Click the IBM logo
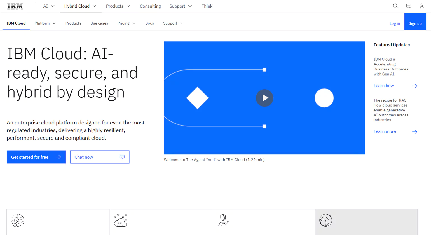Image resolution: width=431 pixels, height=235 pixels. pos(15,6)
